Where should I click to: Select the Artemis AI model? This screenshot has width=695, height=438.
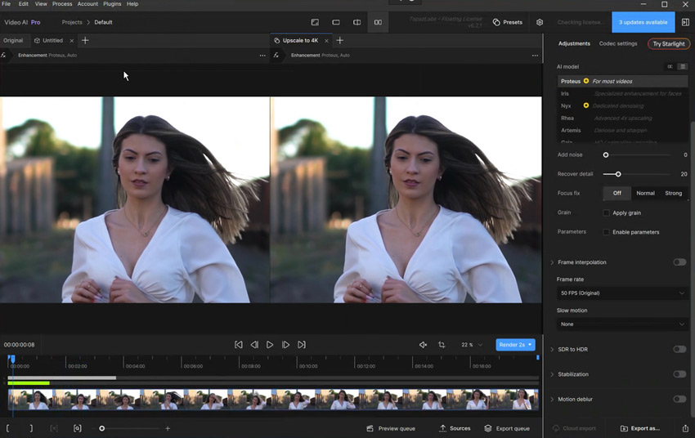click(622, 130)
